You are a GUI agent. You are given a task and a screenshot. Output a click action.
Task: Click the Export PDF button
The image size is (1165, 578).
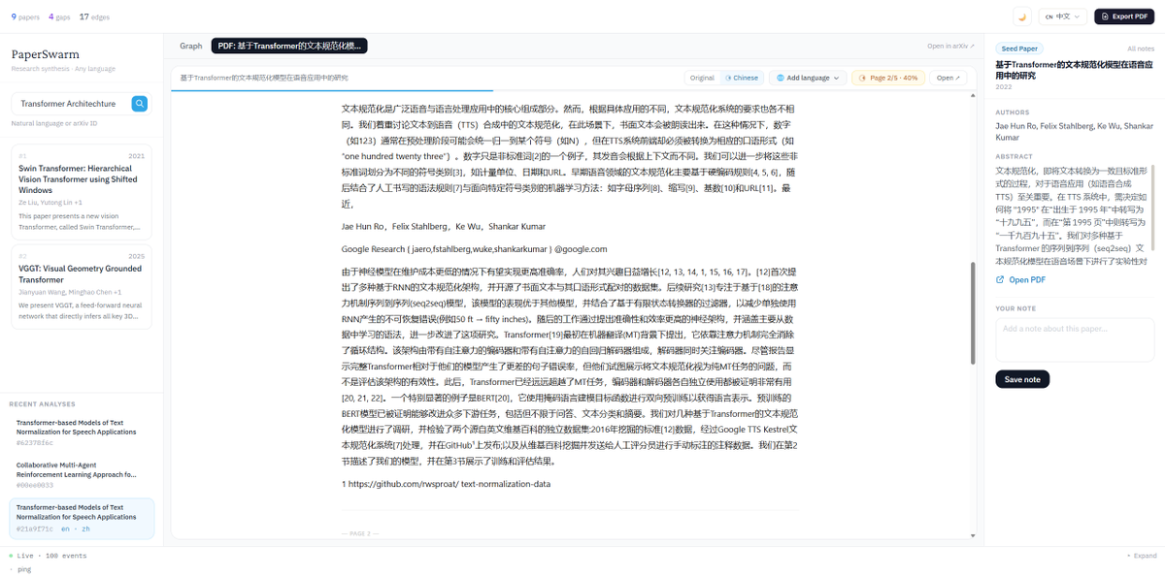tap(1124, 16)
